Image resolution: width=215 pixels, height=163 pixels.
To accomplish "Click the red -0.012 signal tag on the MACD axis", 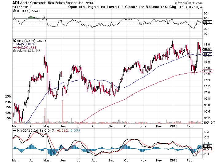I will 207,149.
